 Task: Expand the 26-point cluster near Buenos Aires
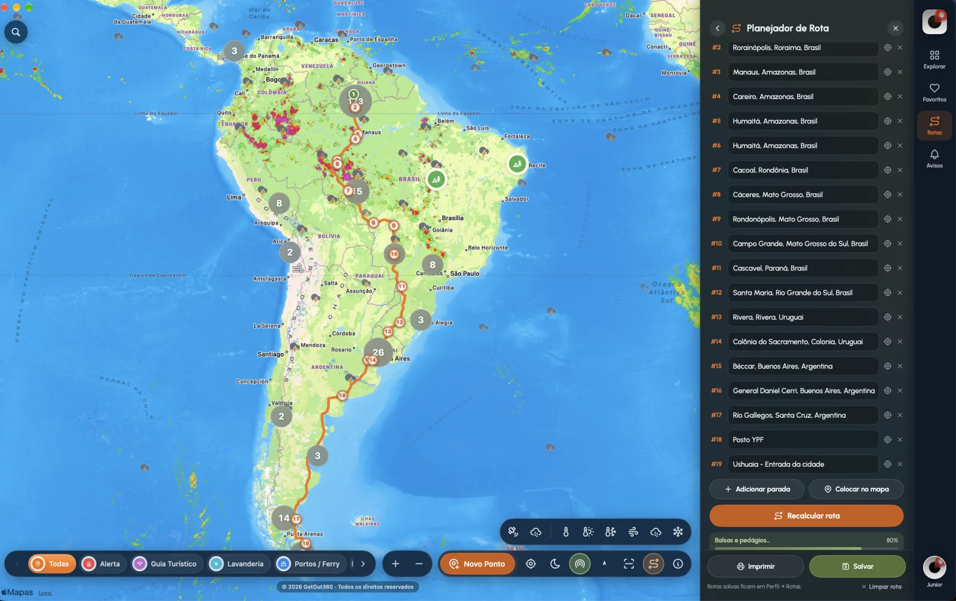[x=378, y=352]
